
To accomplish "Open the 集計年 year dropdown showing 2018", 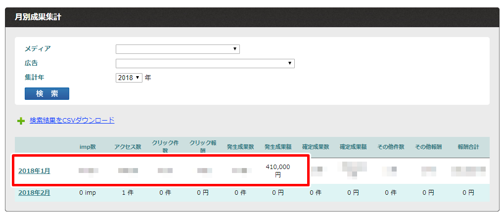I will [x=129, y=78].
